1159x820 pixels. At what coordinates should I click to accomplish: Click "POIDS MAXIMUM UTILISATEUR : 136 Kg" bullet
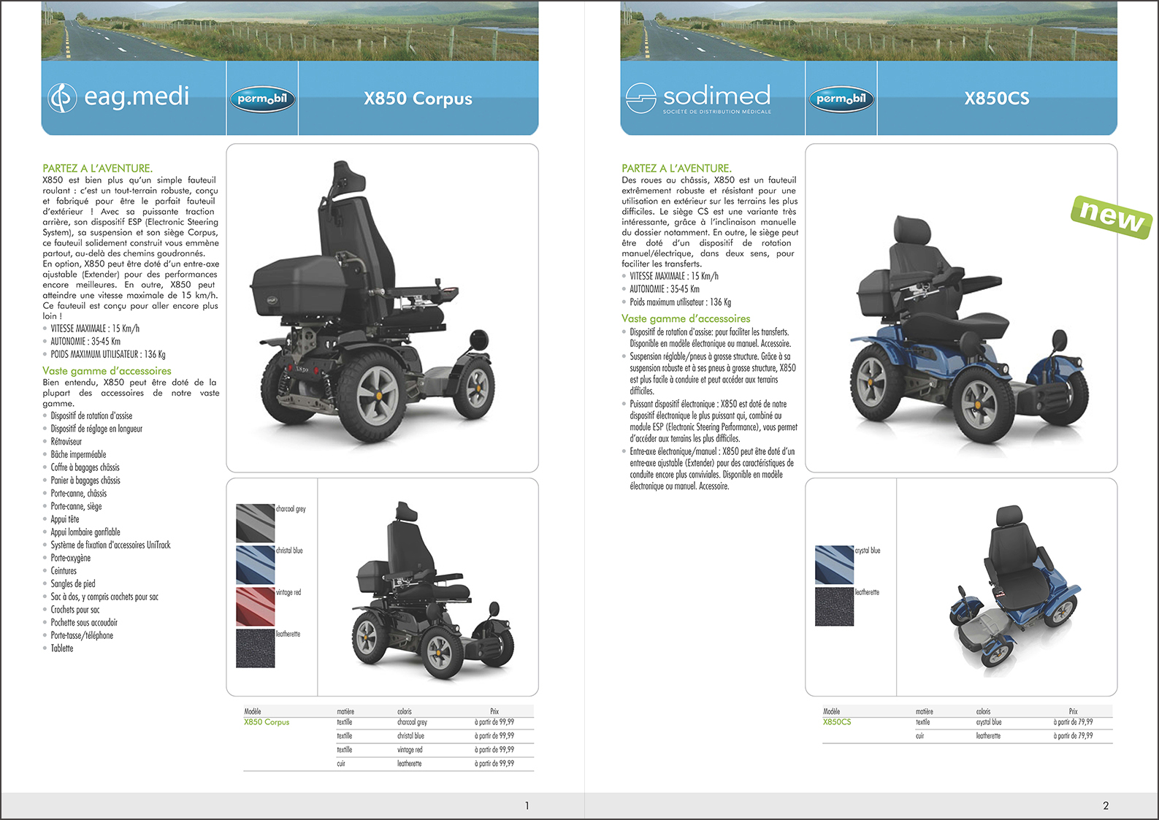108,354
